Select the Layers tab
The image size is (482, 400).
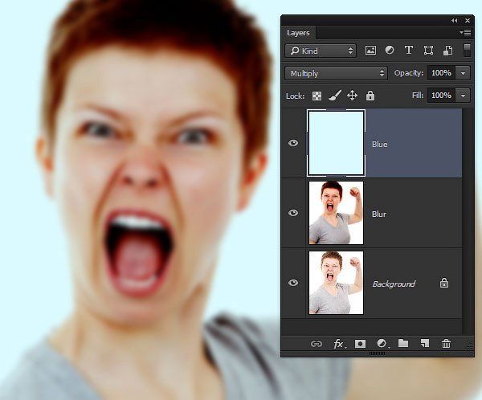pos(298,33)
